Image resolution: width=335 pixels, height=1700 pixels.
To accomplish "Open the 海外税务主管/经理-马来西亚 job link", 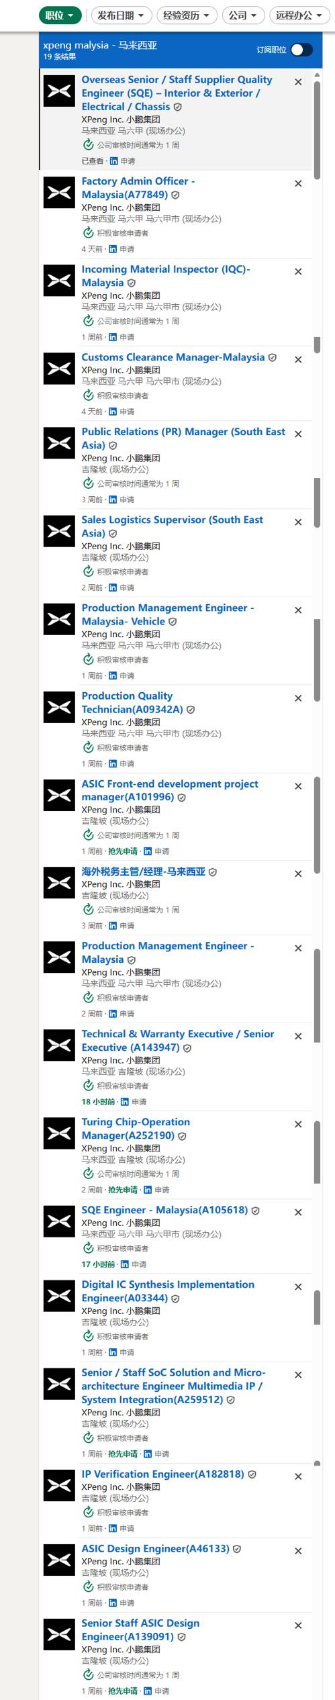I will click(144, 871).
